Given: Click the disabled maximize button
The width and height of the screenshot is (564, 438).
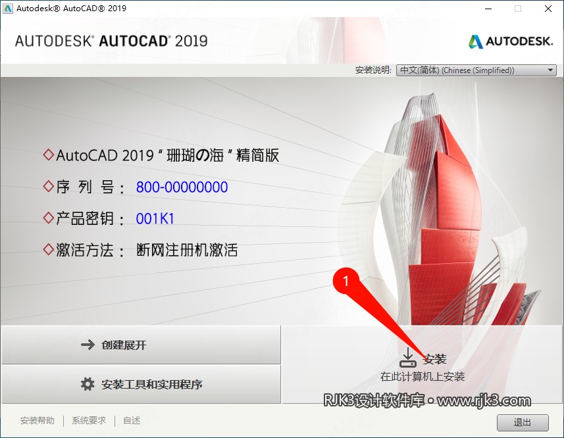Looking at the screenshot, I should point(518,9).
